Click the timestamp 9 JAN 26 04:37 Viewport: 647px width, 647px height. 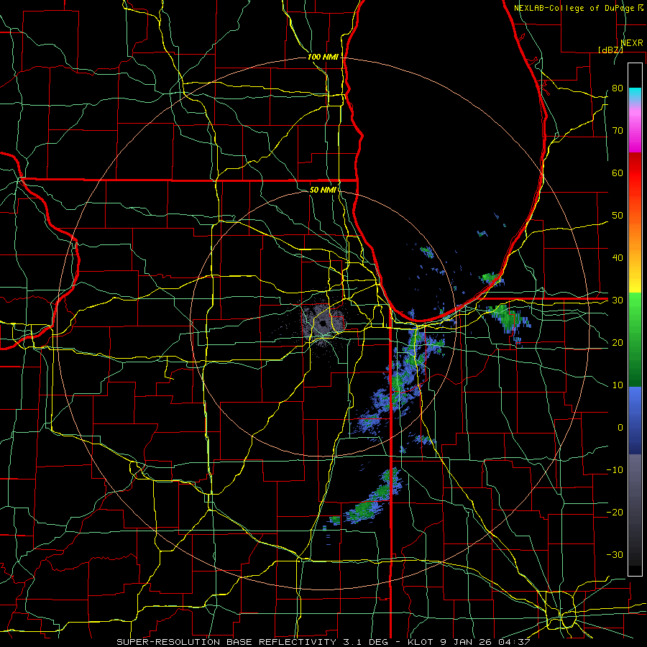coord(486,642)
